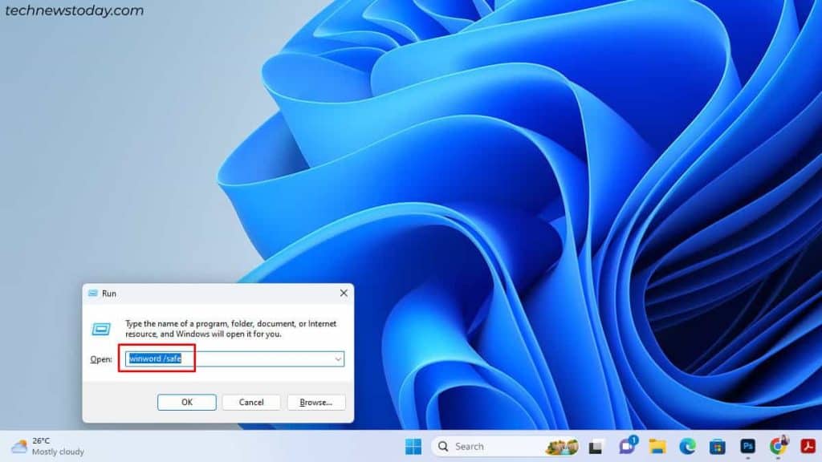Cancel the Run dialog
Viewport: 822px width, 462px height.
250,402
